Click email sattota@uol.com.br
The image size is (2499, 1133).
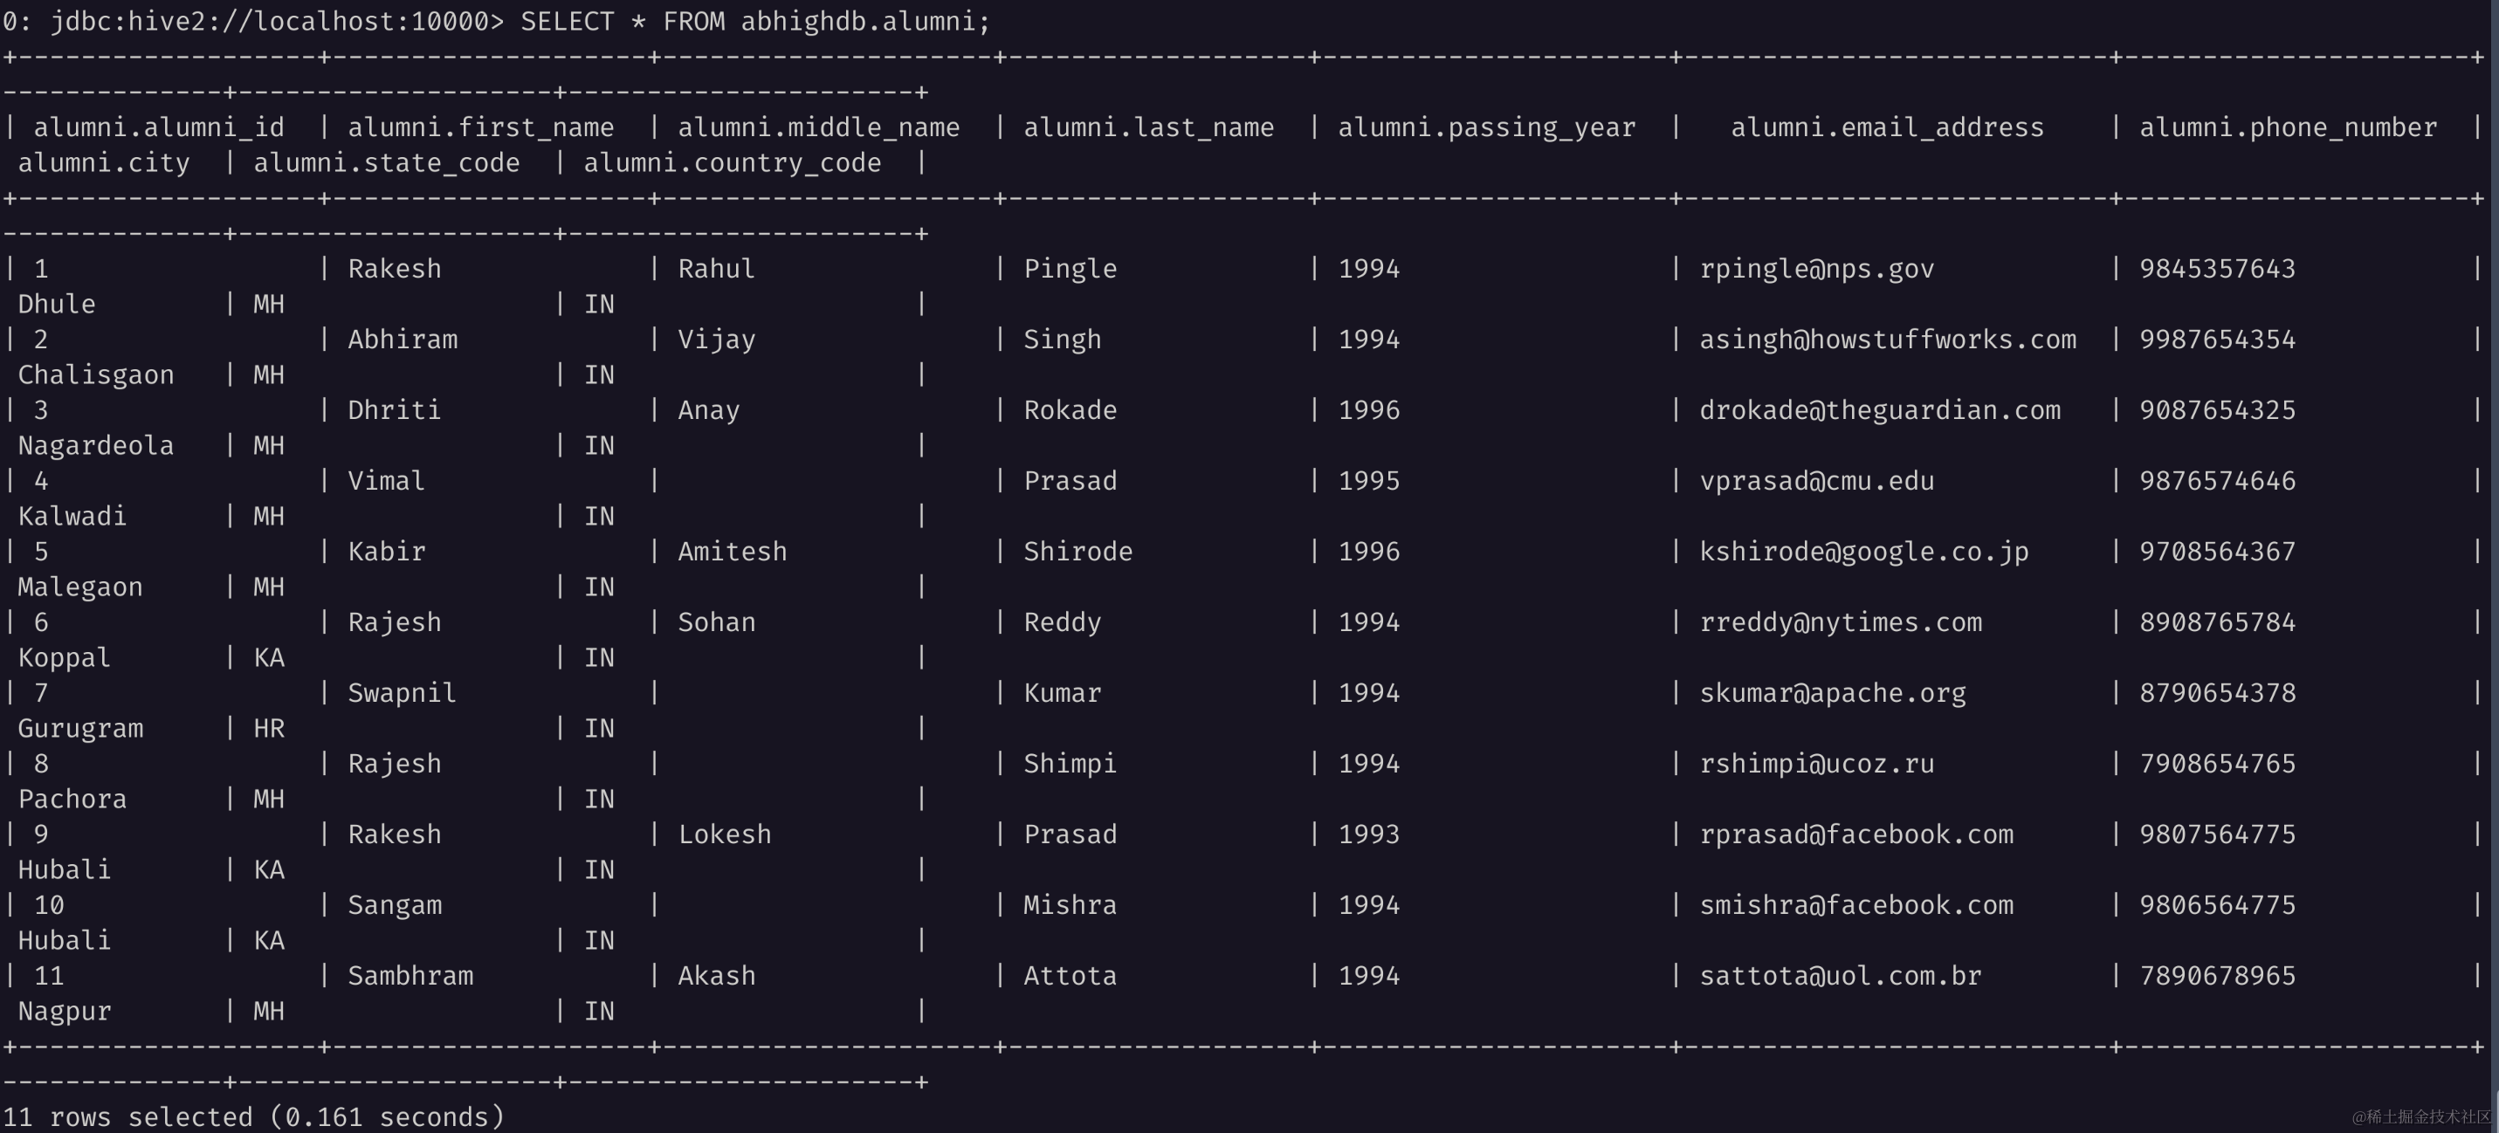point(1841,976)
